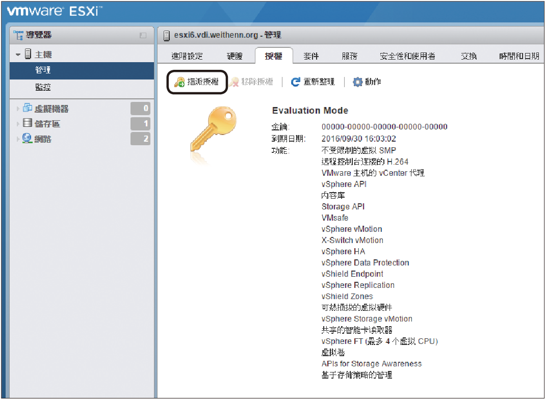This screenshot has height=400, width=546.
Task: Click the 指派授權 button
Action: 197,82
